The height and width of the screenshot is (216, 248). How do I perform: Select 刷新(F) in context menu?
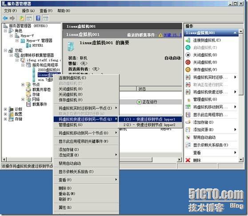click(86, 199)
